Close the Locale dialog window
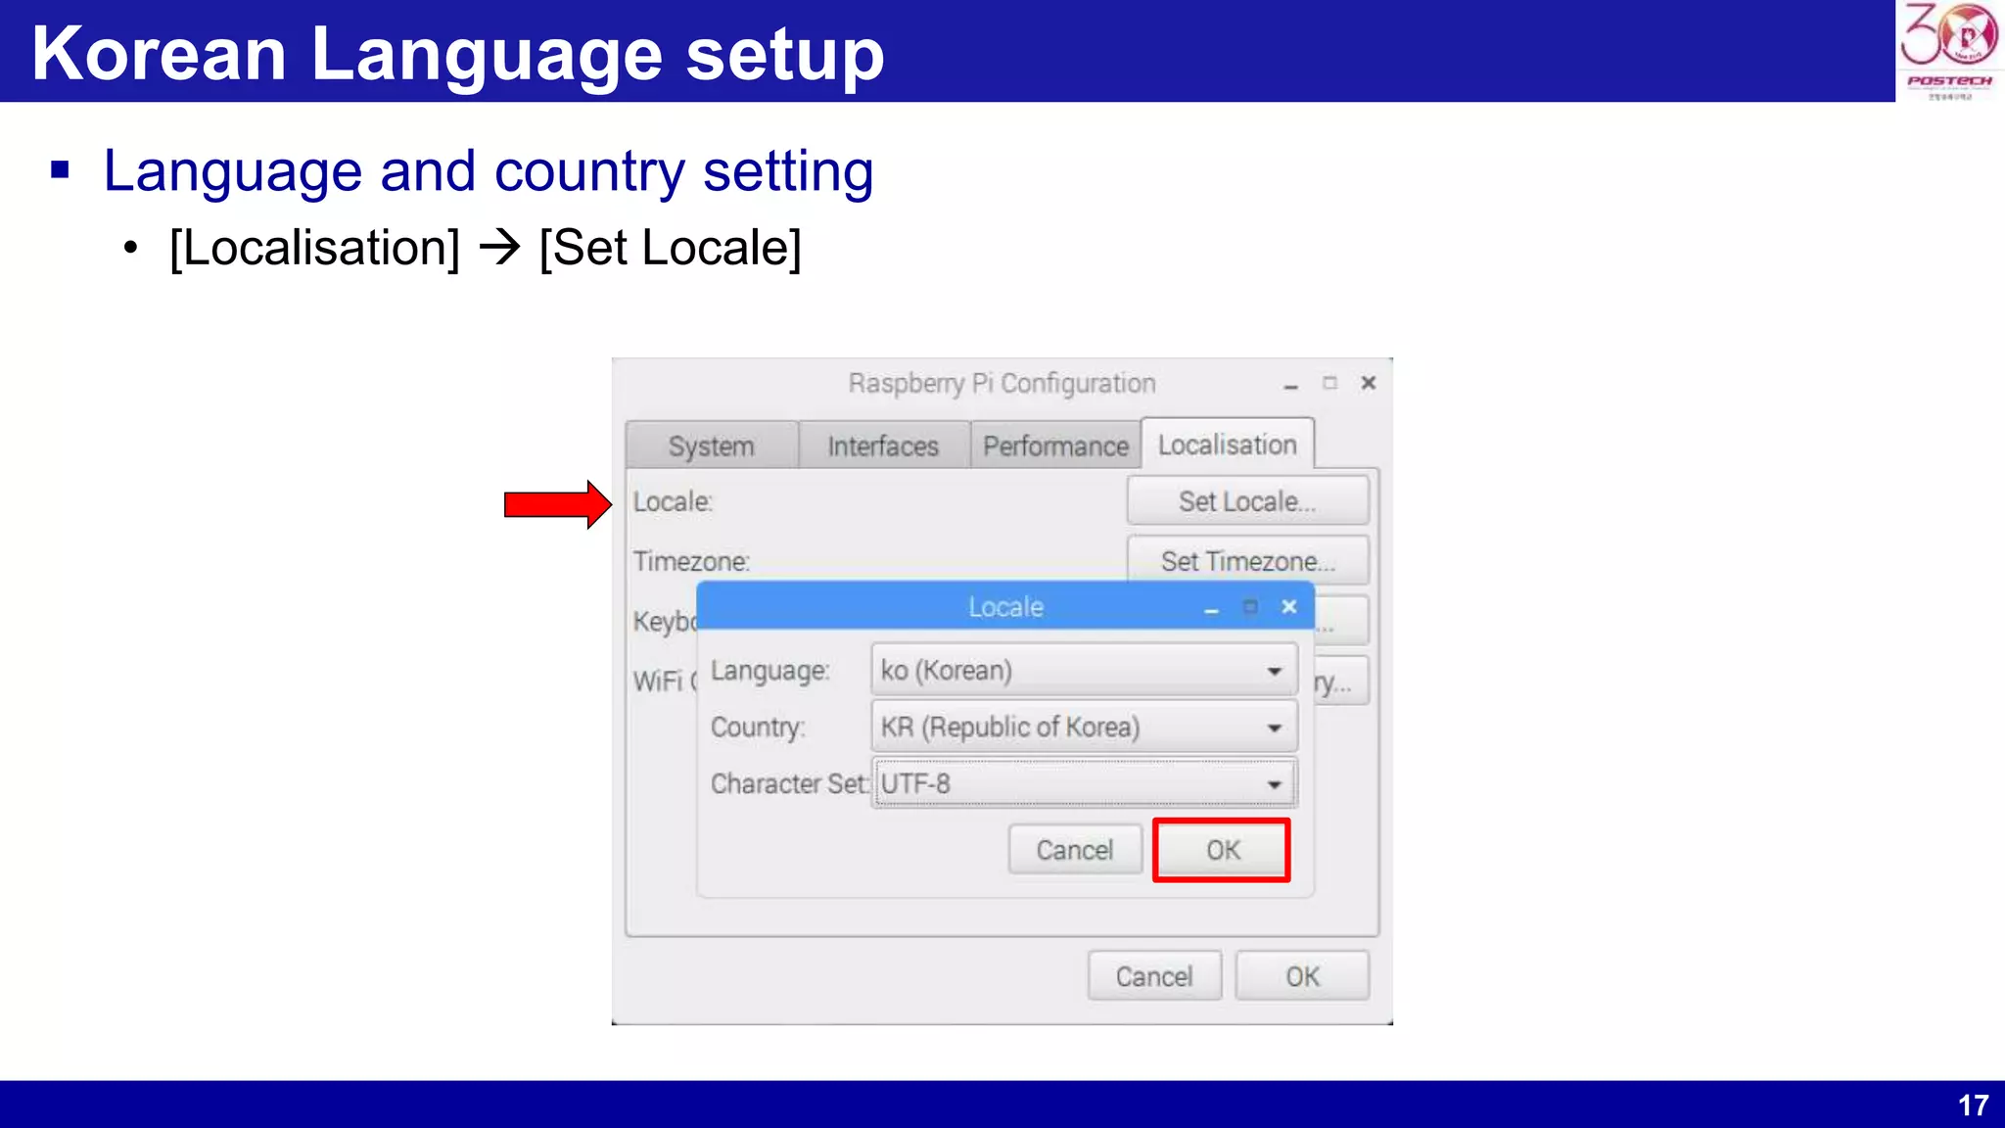This screenshot has height=1128, width=2005. (x=1289, y=607)
